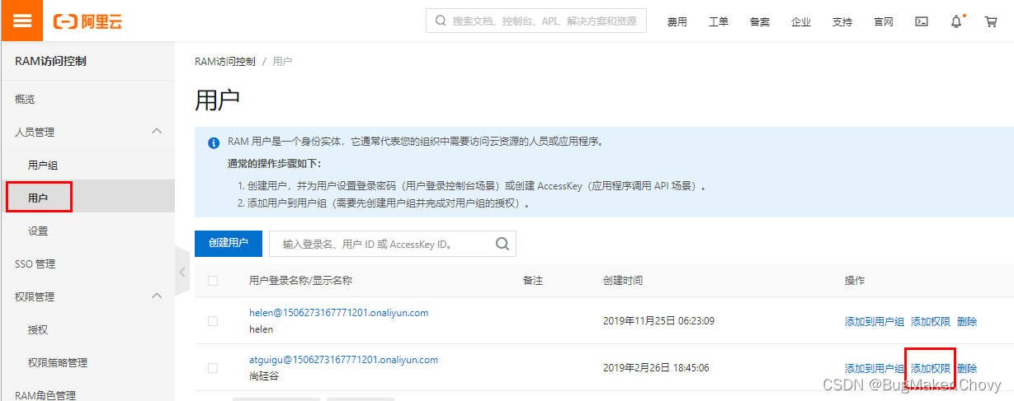
Task: Focus the top global search box
Action: (x=536, y=21)
